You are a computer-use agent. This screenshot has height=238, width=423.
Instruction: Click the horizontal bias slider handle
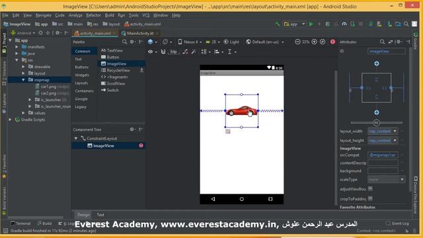376,123
